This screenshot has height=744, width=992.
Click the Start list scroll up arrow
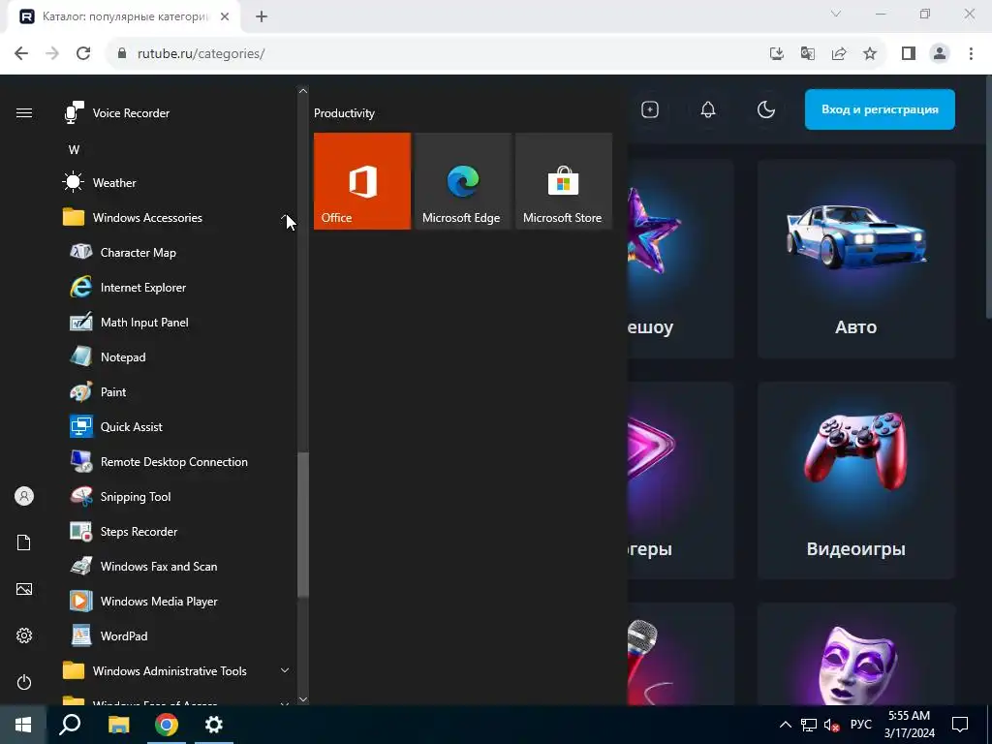[x=303, y=91]
